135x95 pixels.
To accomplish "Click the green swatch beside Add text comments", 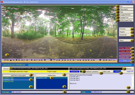I will (81, 71).
